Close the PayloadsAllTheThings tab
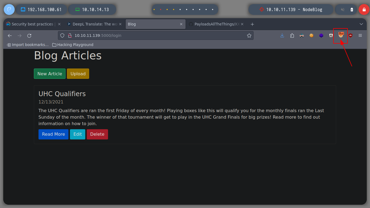Screen dimensions: 370x208 coord(242,24)
